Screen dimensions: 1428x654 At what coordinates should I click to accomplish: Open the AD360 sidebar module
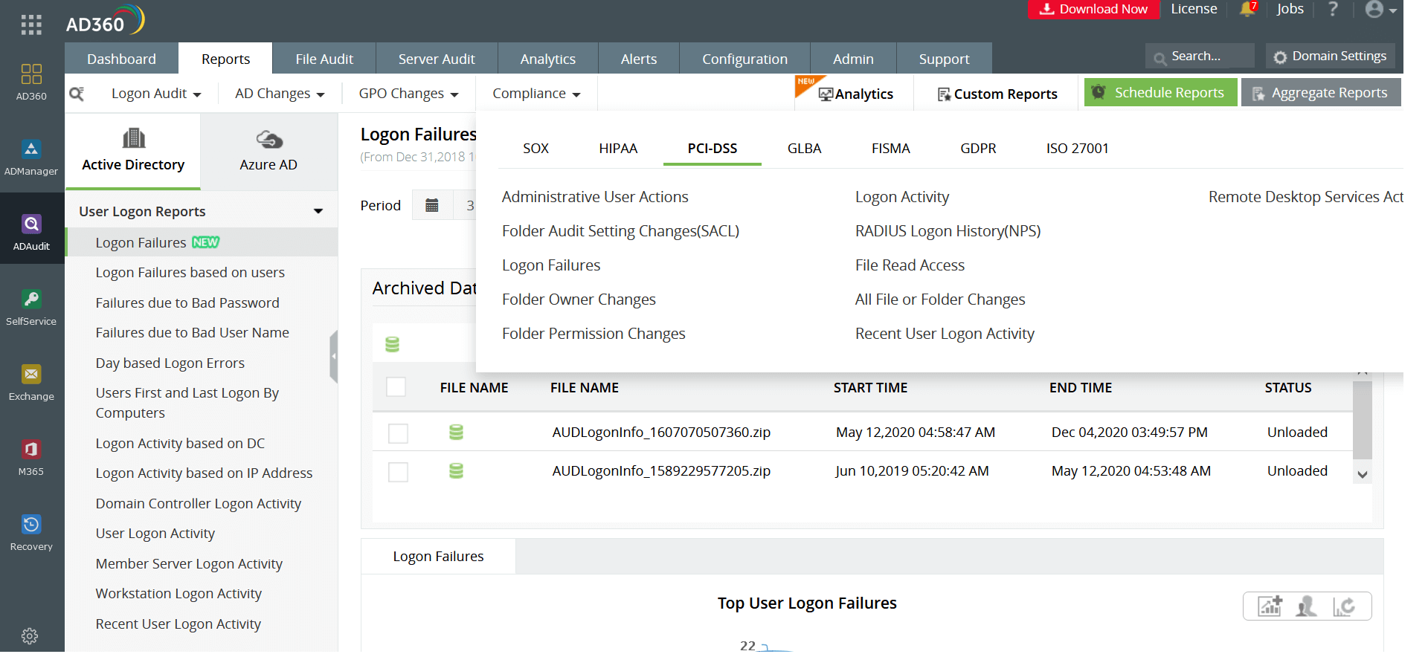click(x=31, y=82)
